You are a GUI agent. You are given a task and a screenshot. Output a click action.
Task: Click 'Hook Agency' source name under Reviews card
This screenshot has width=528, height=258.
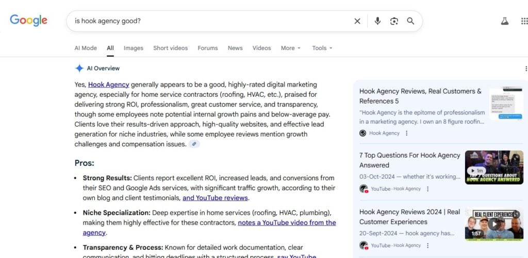[384, 133]
